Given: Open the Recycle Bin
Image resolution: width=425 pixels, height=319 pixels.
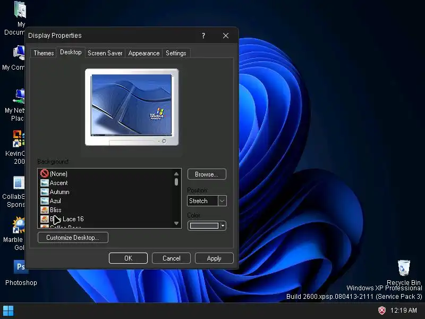Looking at the screenshot, I should point(404,268).
